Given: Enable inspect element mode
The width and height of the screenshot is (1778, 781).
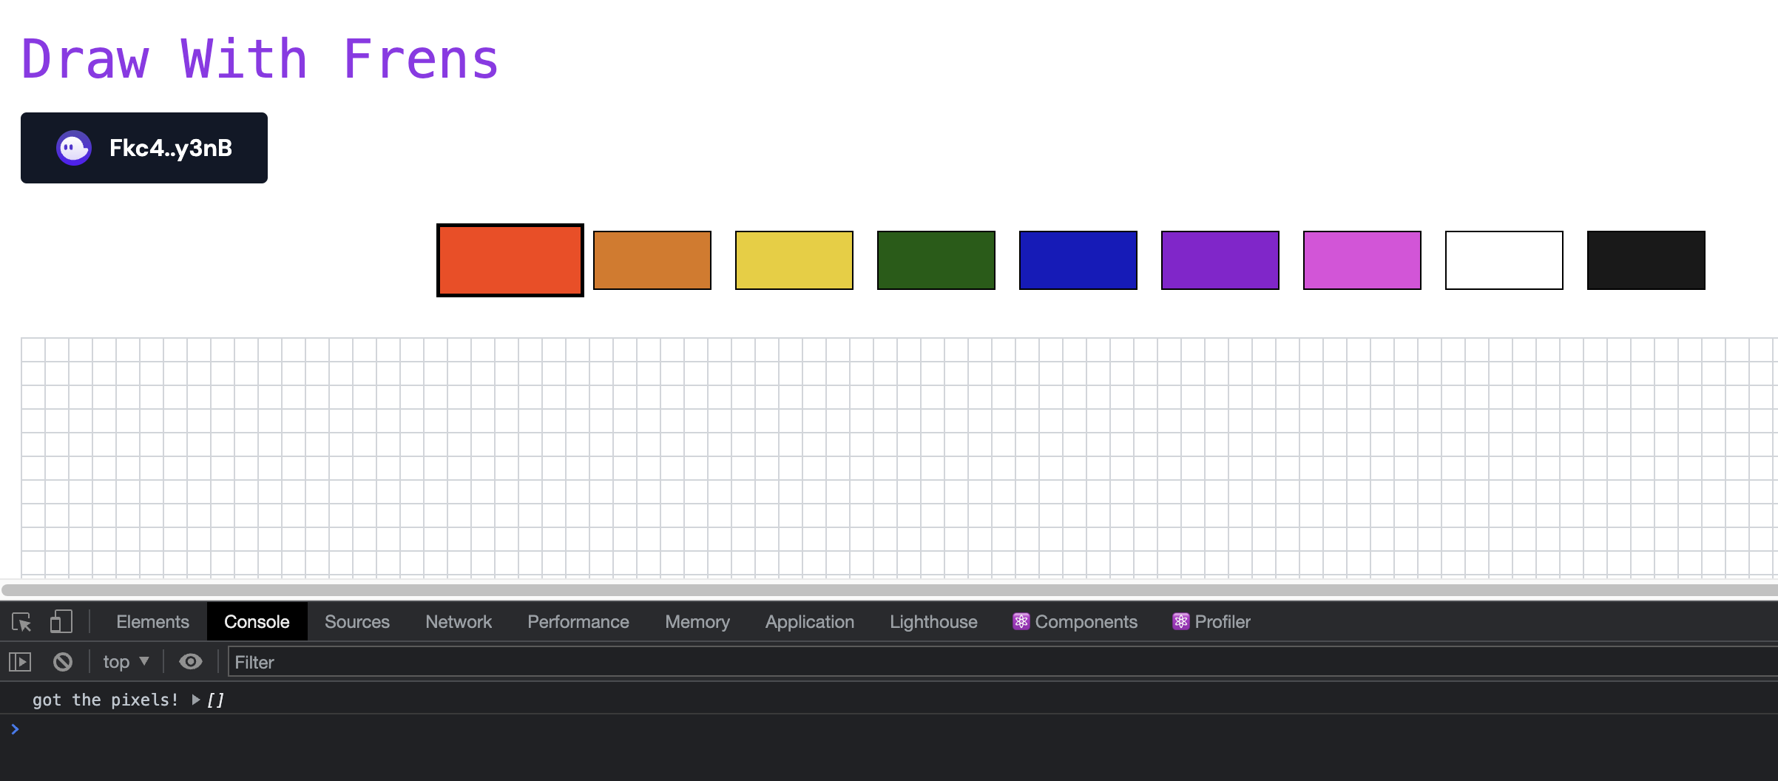Looking at the screenshot, I should coord(22,621).
